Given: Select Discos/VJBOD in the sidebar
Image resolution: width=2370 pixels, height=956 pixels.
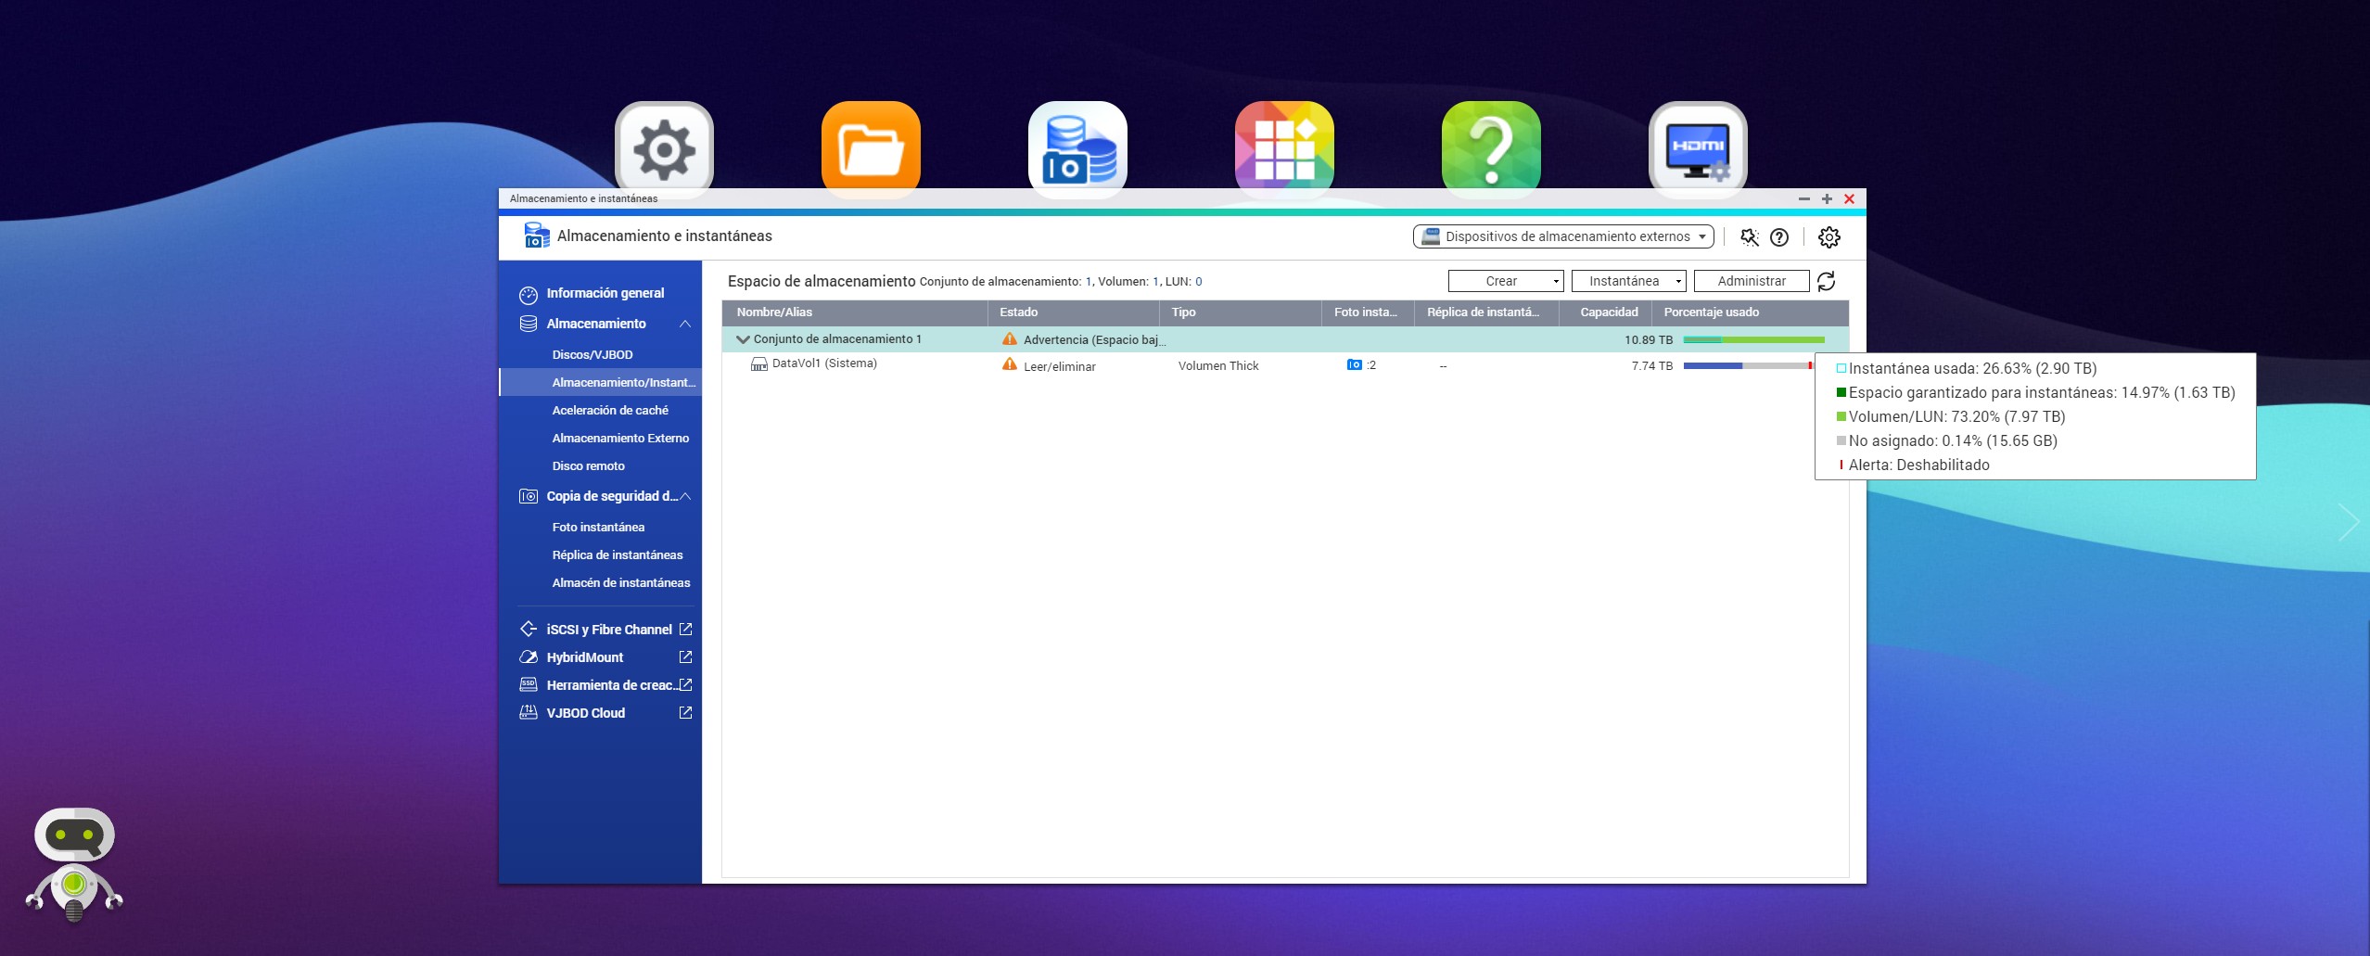Looking at the screenshot, I should pyautogui.click(x=592, y=354).
